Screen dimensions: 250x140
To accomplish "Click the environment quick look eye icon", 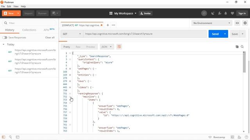I will tap(237, 23).
